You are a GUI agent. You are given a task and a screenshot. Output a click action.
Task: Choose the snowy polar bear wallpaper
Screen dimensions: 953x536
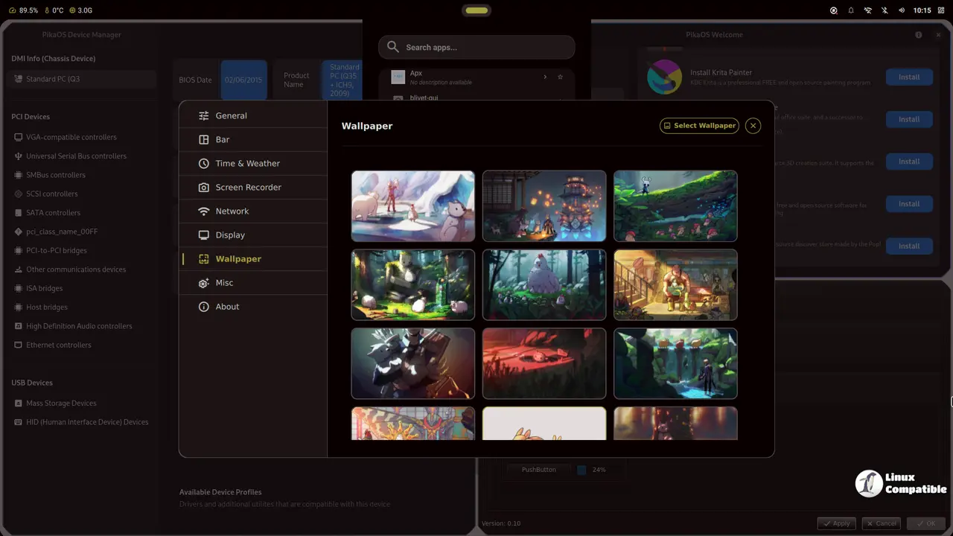[412, 206]
